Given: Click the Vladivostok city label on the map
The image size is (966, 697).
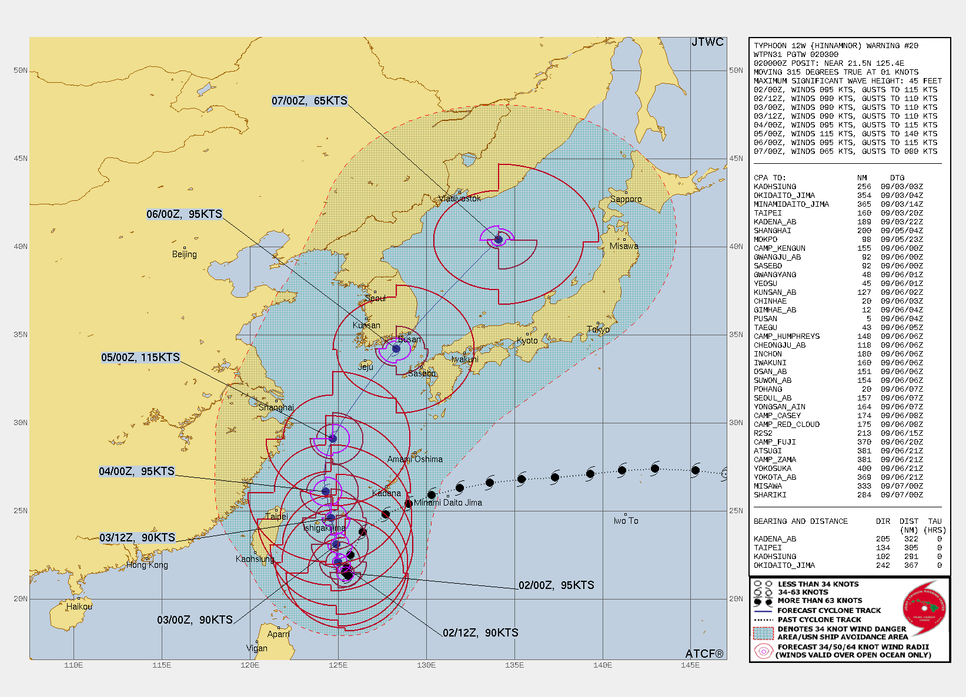Looking at the screenshot, I should tap(460, 199).
